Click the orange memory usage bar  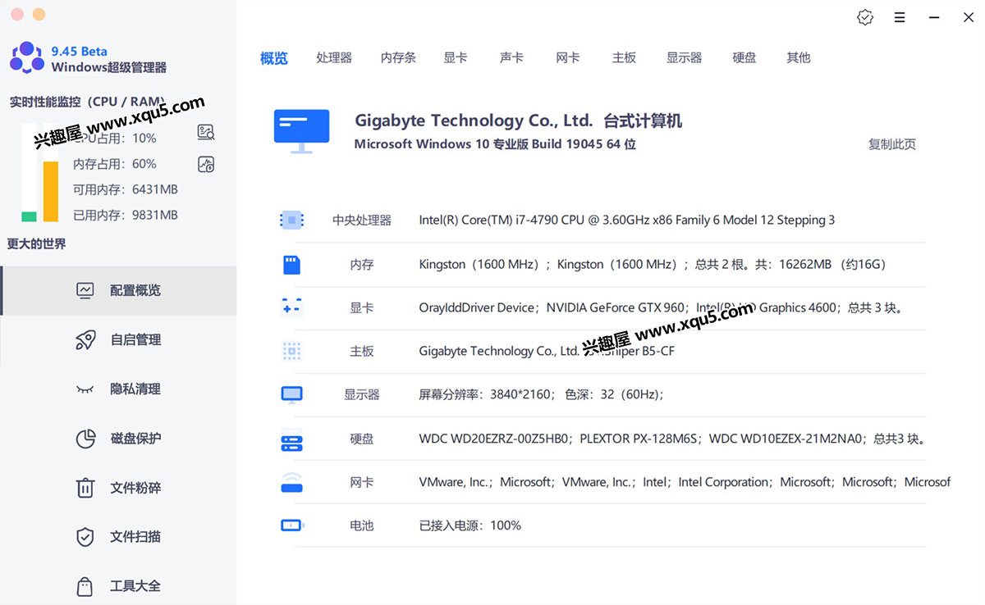point(51,191)
